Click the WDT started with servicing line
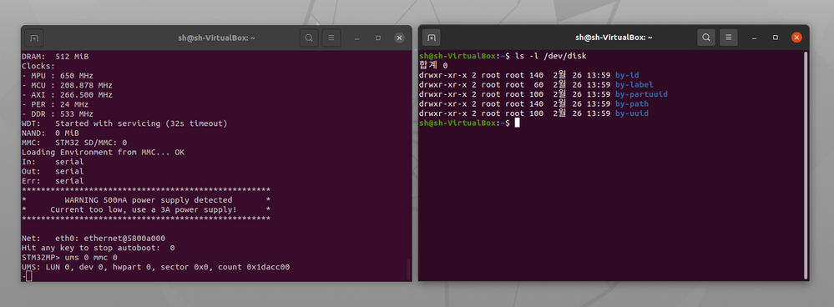834x307 pixels. (x=124, y=123)
